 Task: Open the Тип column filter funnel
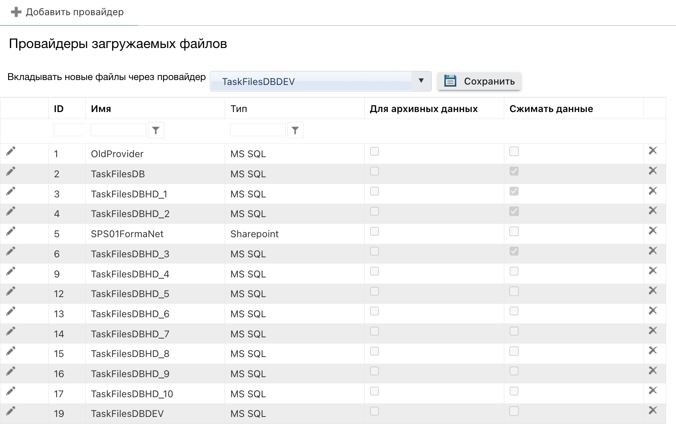coord(295,130)
